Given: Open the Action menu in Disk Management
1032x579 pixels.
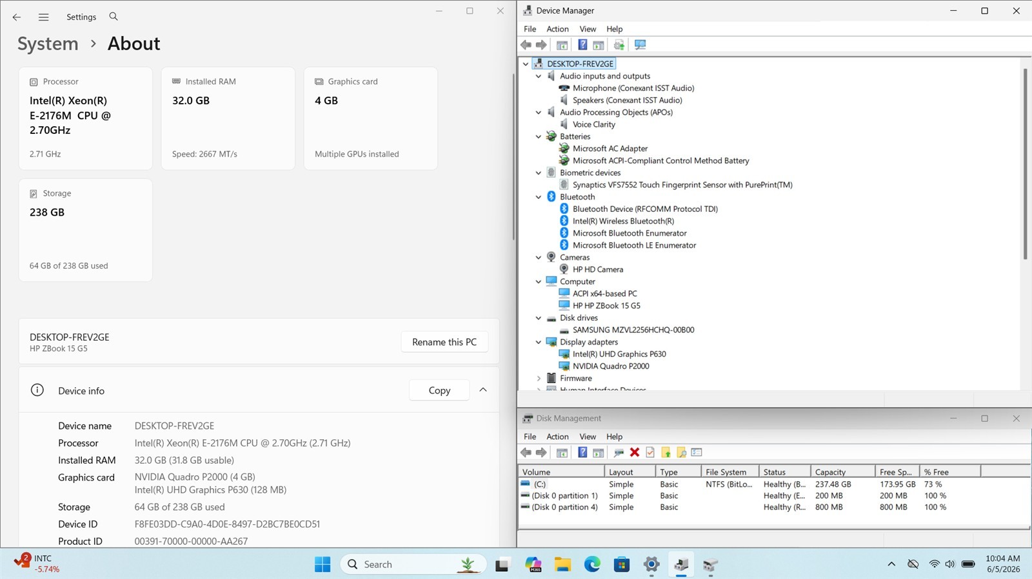Looking at the screenshot, I should pyautogui.click(x=557, y=437).
